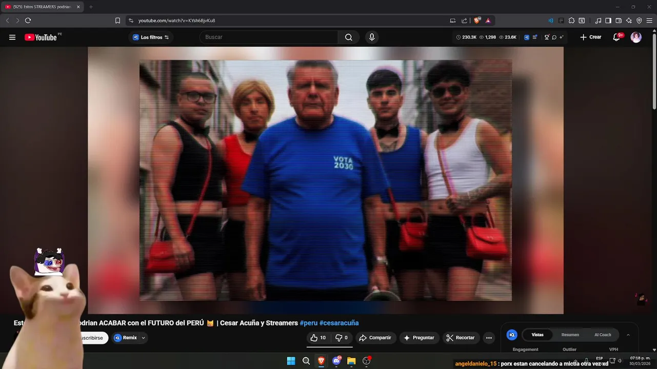Go forward in browser history
This screenshot has width=657, height=369.
point(17,20)
